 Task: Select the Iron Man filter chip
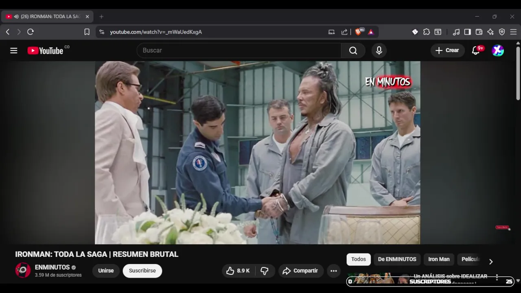coord(439,259)
